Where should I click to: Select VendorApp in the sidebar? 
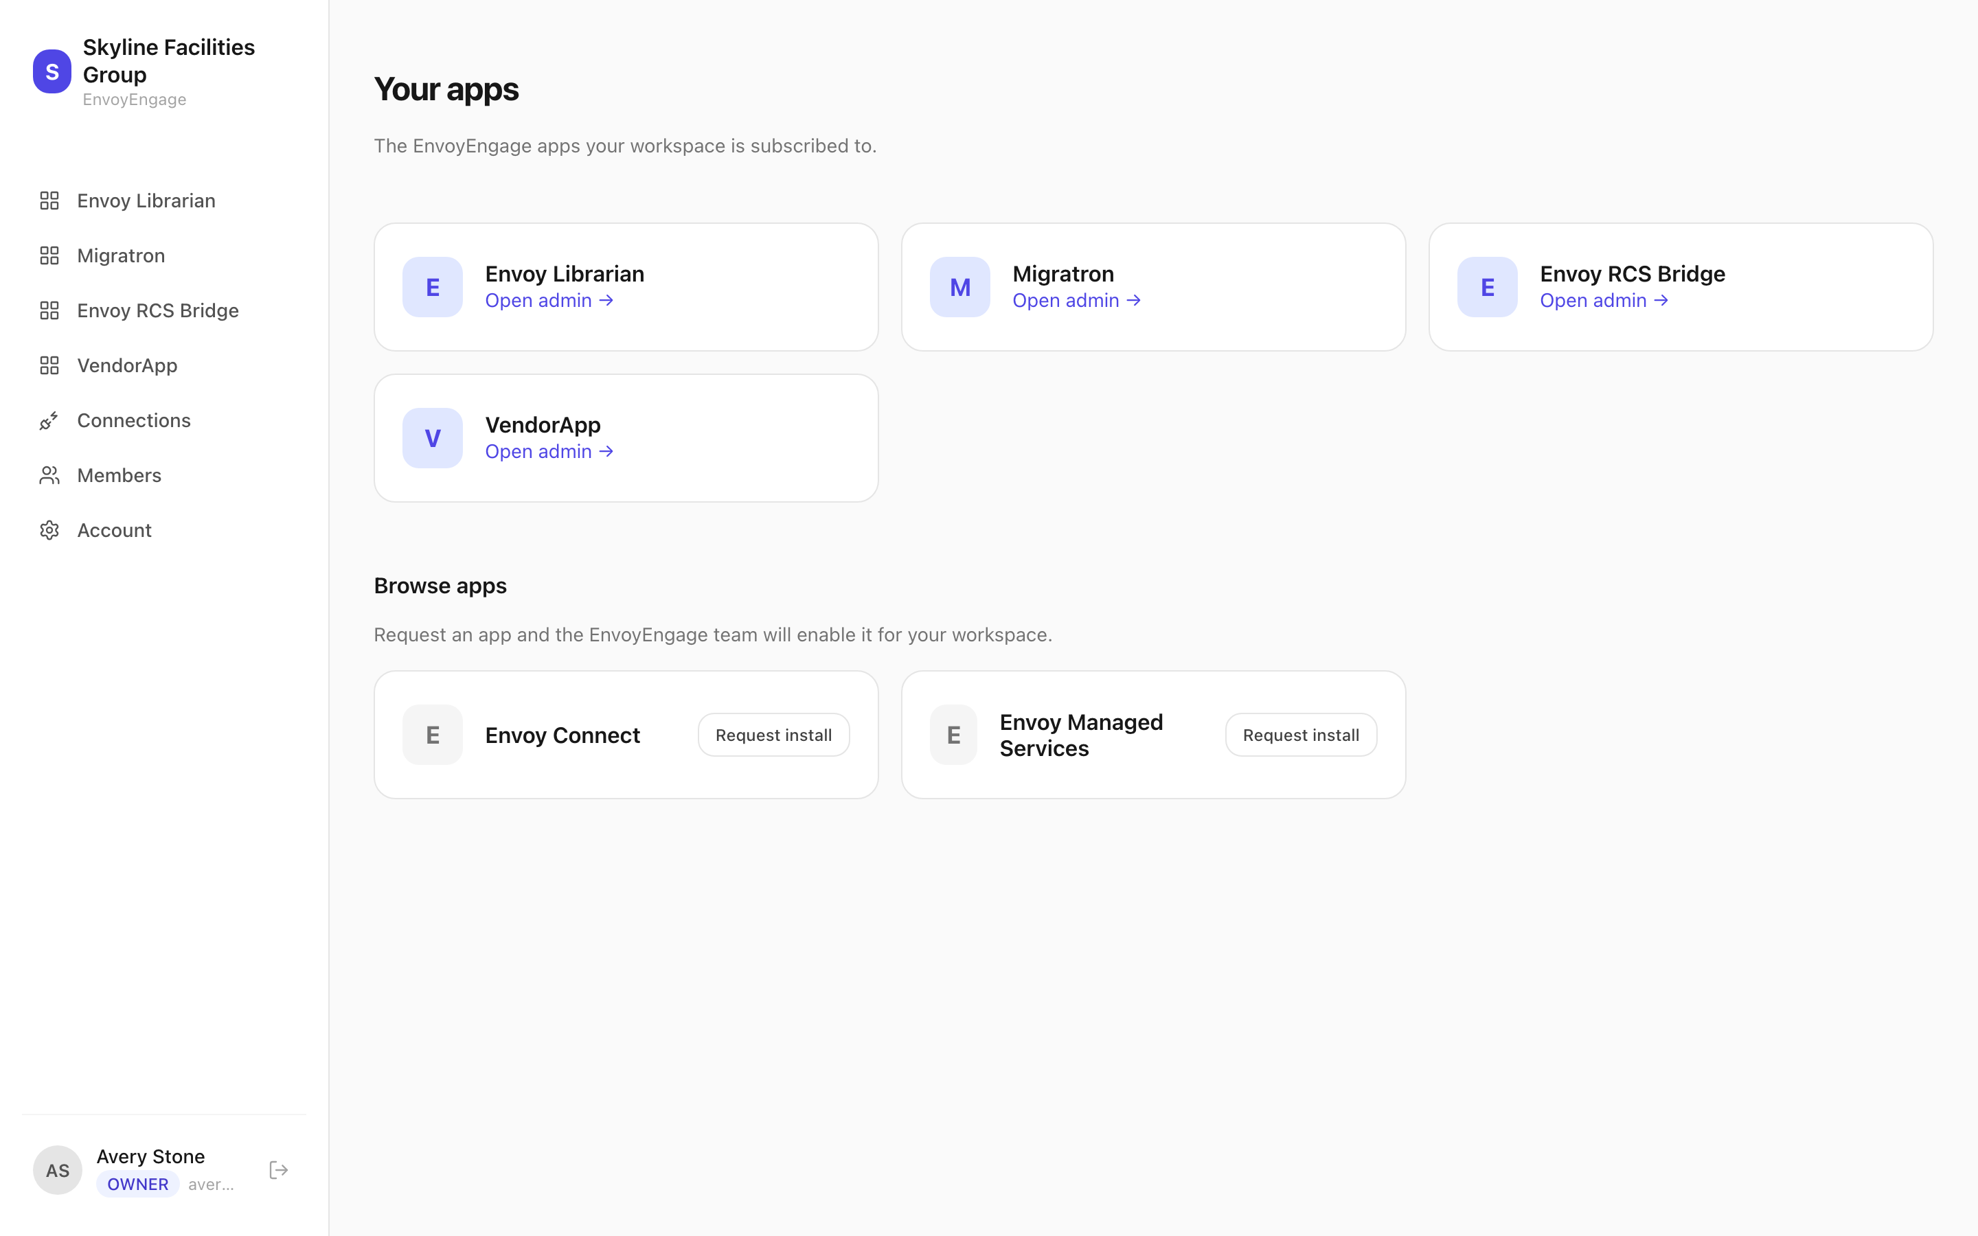click(x=163, y=365)
